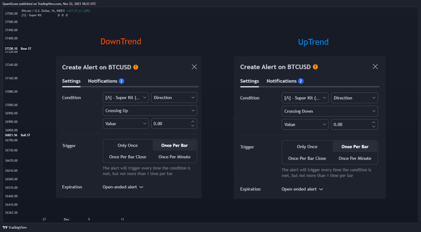Decrease value with down stepper in DownTrend dialog
Screen dimensions: 421x232
pyautogui.click(x=193, y=126)
